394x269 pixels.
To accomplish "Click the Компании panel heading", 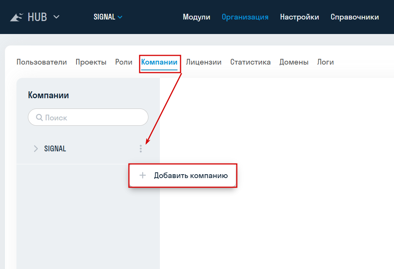I will click(49, 95).
